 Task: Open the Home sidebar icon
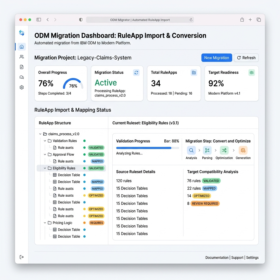pos(22,47)
